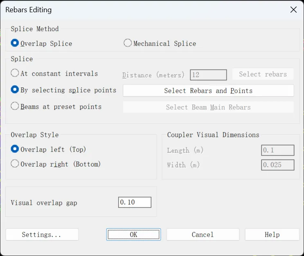Pick By selecting splice points option
304x256 pixels.
point(63,90)
